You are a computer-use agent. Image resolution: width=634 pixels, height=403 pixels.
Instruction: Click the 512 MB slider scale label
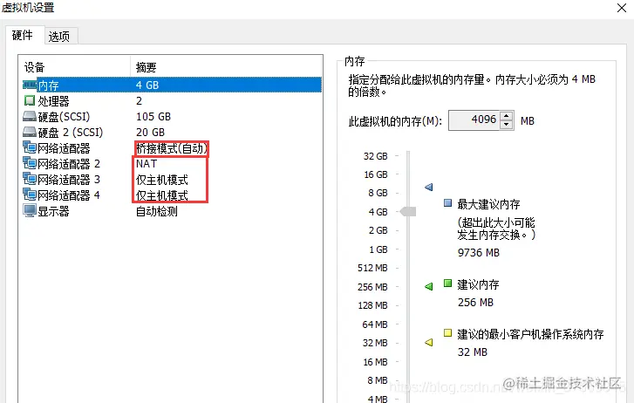372,268
